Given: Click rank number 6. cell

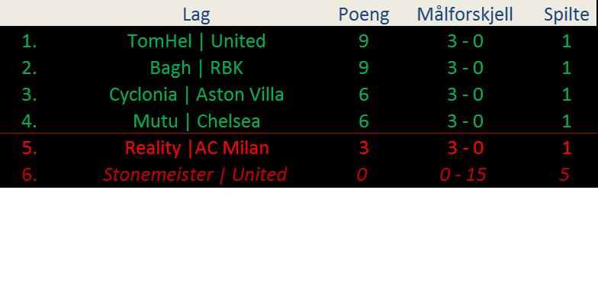Looking at the screenshot, I should point(29,174).
